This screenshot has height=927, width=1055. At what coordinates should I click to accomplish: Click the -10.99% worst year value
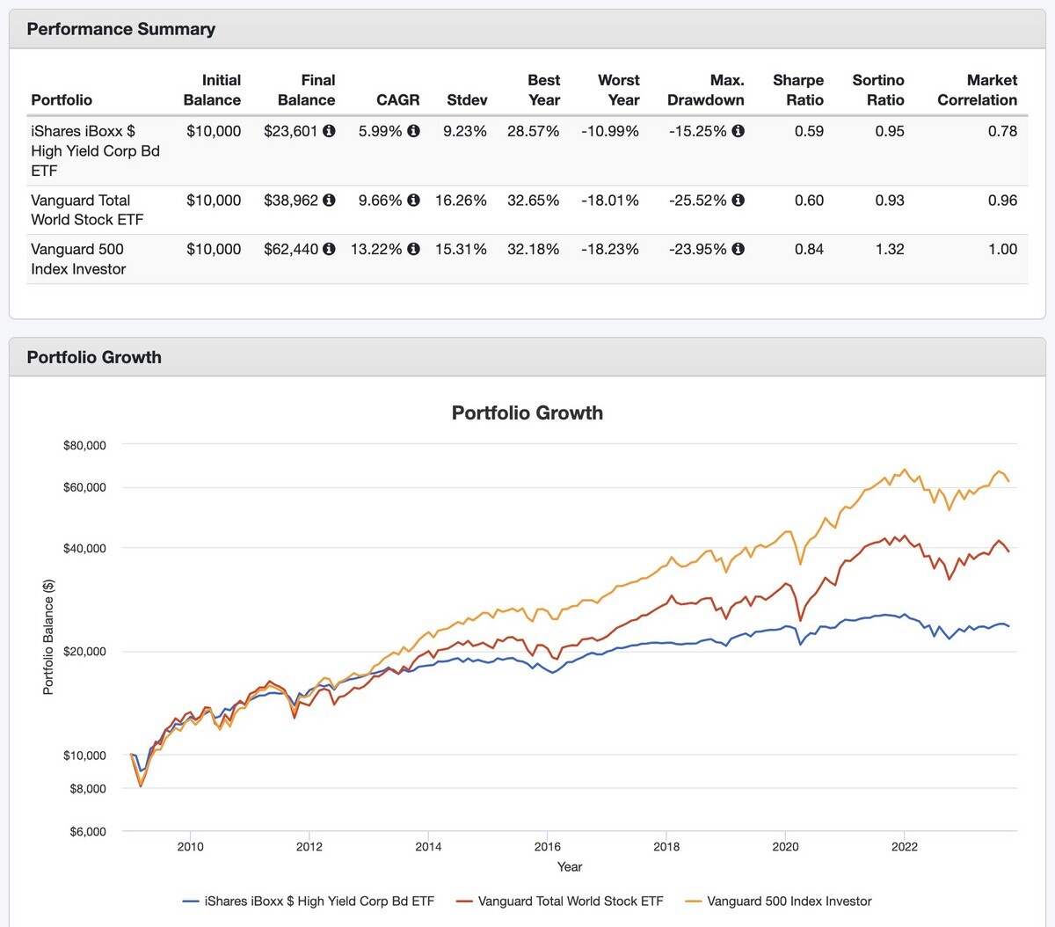(x=610, y=131)
